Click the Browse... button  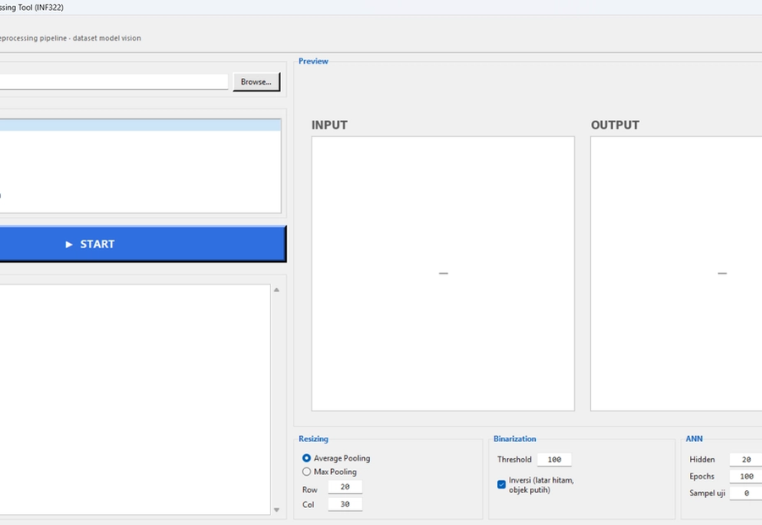tap(256, 81)
